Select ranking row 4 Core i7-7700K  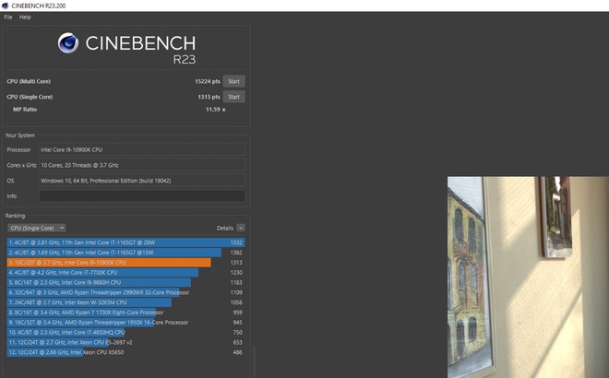[125, 273]
